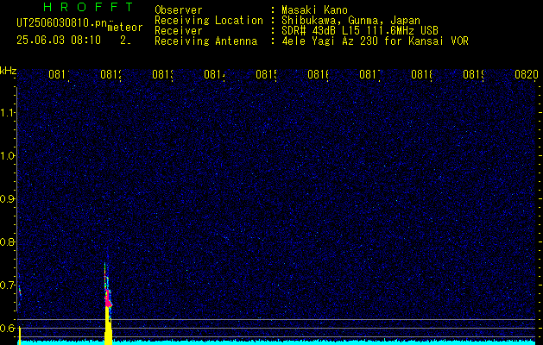Click the 0.6 kHz axis label
Viewport: 543px width, 345px height.
8,328
